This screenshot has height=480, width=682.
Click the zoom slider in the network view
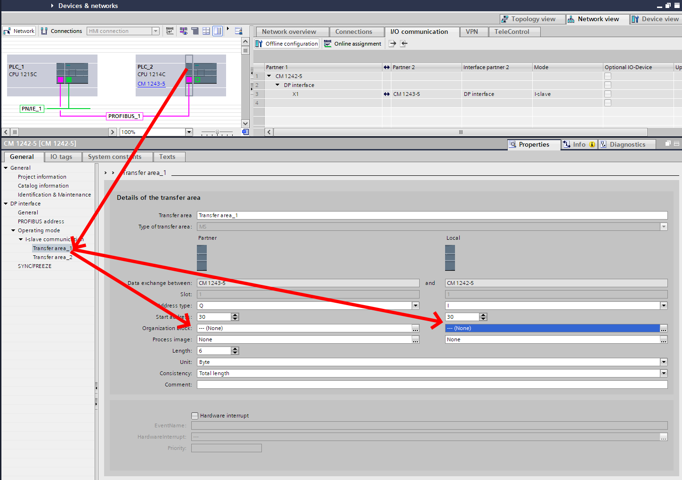pos(217,132)
